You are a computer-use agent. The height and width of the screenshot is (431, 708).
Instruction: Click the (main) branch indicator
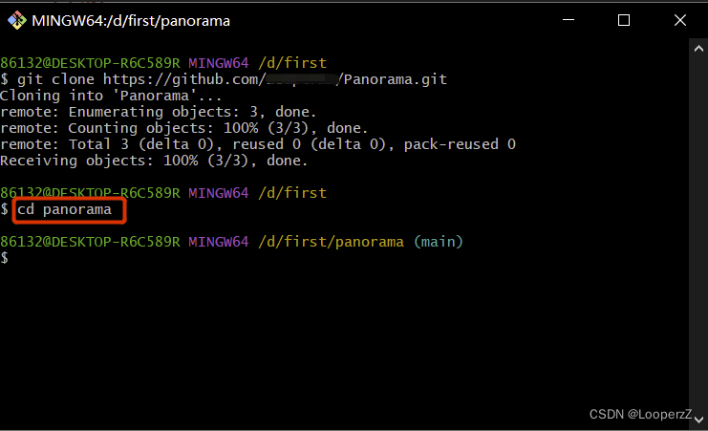click(x=439, y=242)
